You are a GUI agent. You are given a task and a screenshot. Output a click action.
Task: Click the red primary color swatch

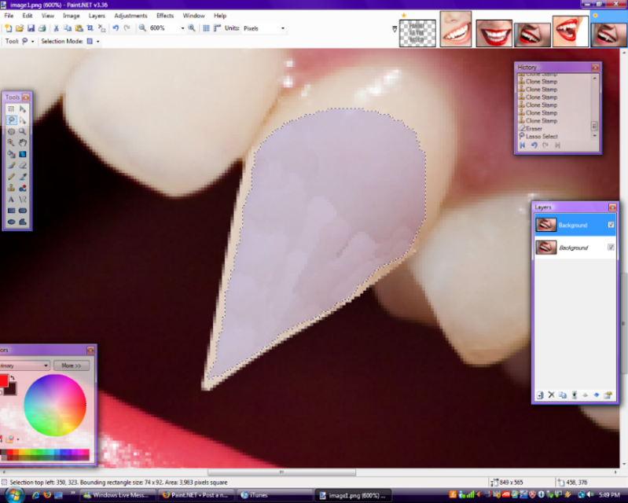[4, 380]
